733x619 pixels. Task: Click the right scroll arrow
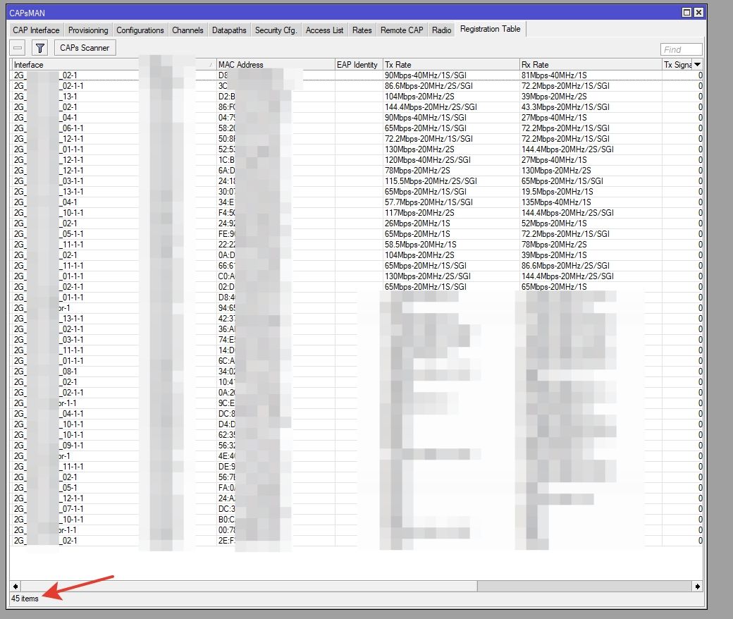point(698,587)
